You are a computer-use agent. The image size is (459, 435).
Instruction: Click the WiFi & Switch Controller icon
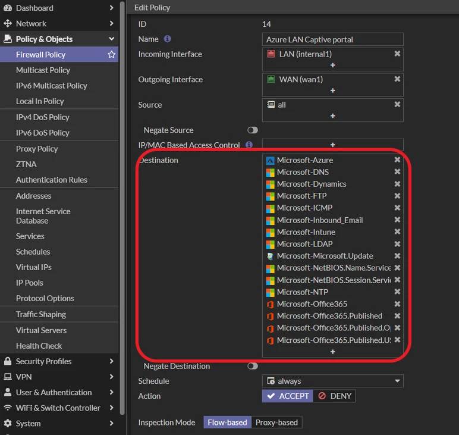pyautogui.click(x=8, y=408)
